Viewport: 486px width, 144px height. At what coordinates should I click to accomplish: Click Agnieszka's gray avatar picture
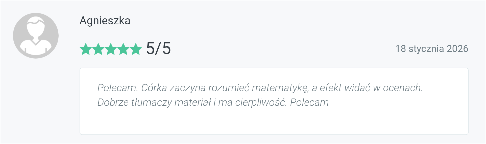pyautogui.click(x=36, y=36)
